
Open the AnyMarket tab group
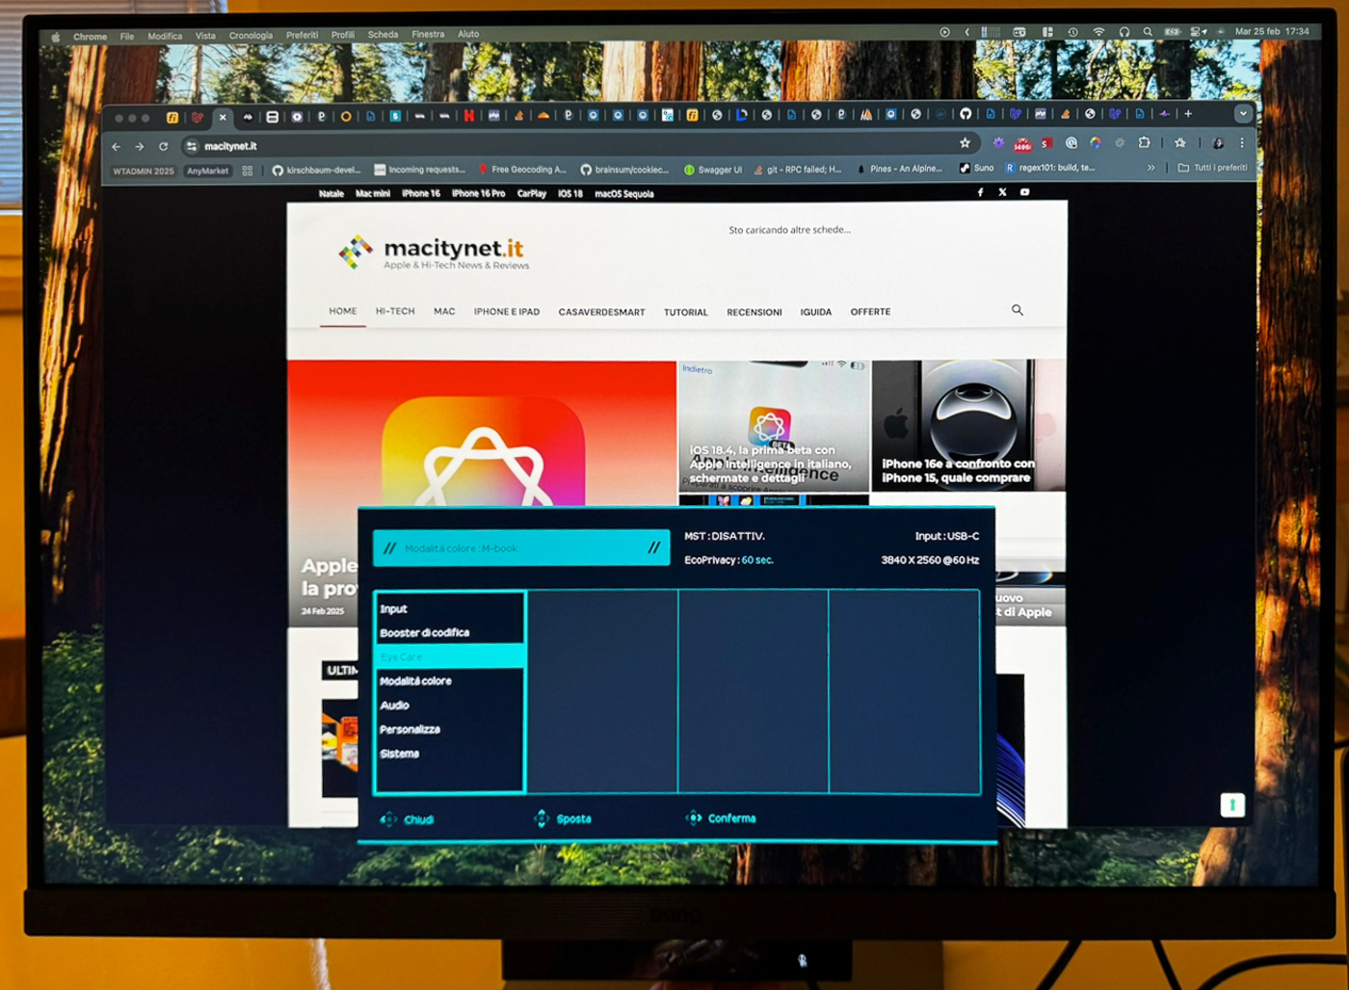point(208,171)
